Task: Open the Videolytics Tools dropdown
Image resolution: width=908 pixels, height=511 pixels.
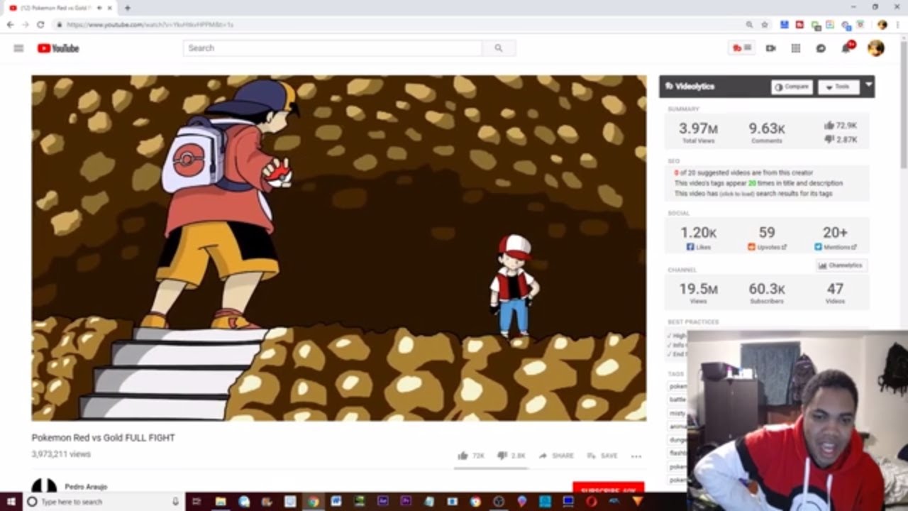Action: pyautogui.click(x=838, y=87)
